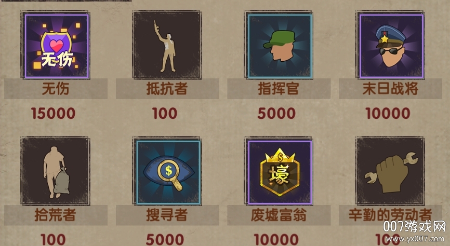
Task: Choose the 末日战将 officer with sunglasses icon
Action: (x=391, y=46)
